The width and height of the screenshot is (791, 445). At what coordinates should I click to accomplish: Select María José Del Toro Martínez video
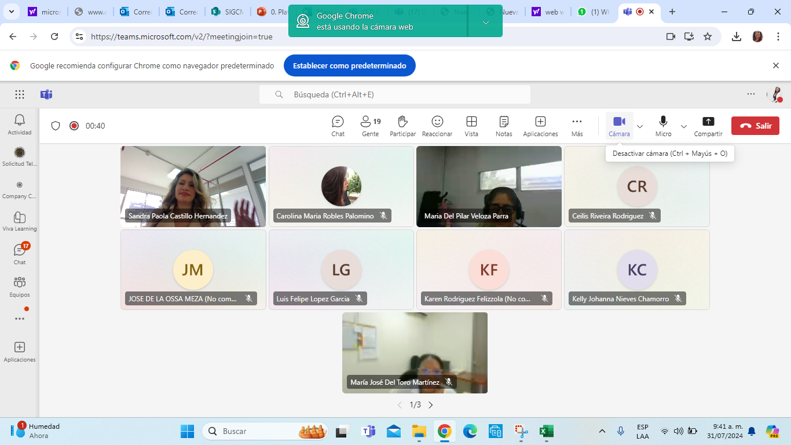click(415, 353)
